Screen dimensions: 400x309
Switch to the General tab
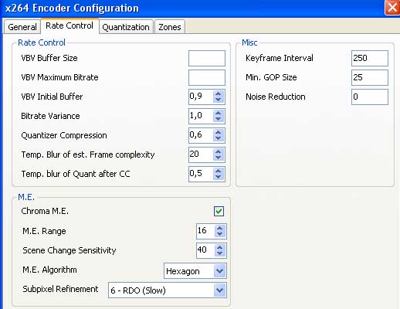(22, 27)
